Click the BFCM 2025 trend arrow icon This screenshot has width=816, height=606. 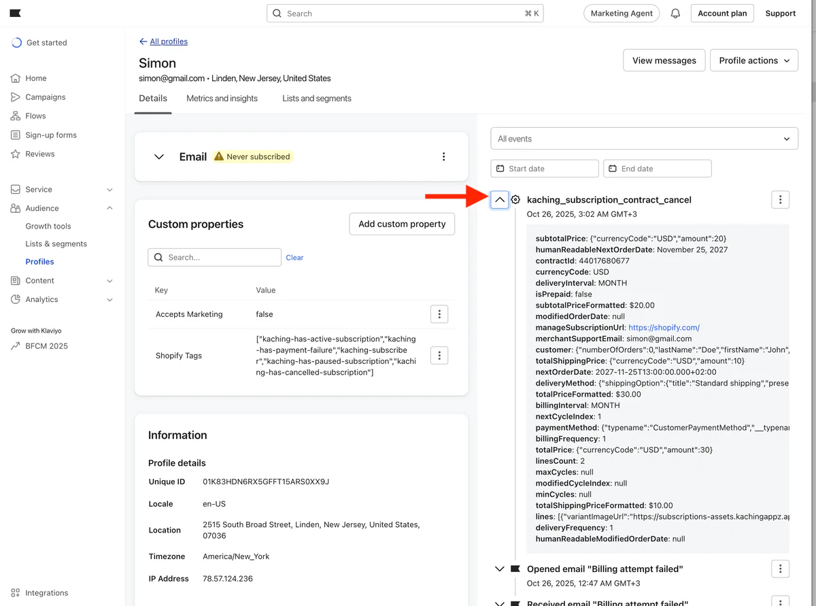pyautogui.click(x=16, y=346)
